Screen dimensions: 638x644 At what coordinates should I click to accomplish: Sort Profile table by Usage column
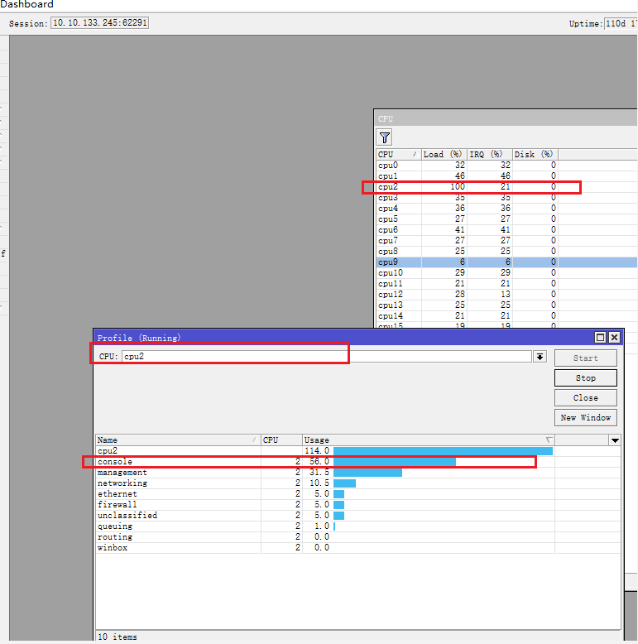tap(428, 440)
